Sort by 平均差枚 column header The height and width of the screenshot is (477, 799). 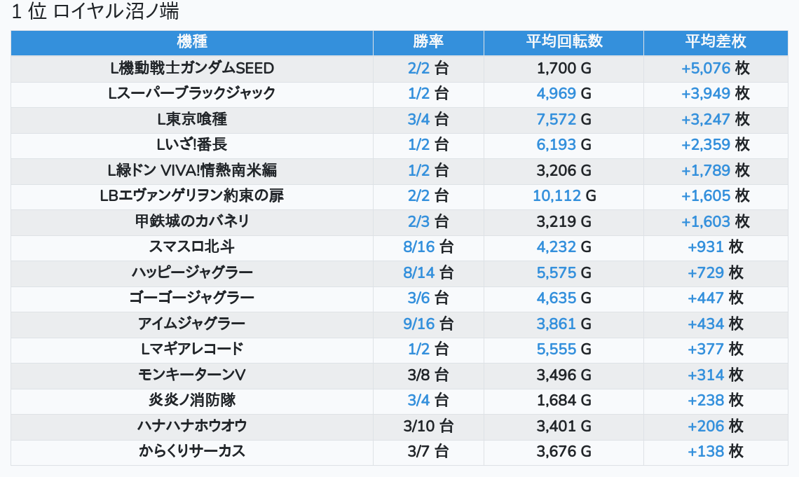click(x=716, y=42)
